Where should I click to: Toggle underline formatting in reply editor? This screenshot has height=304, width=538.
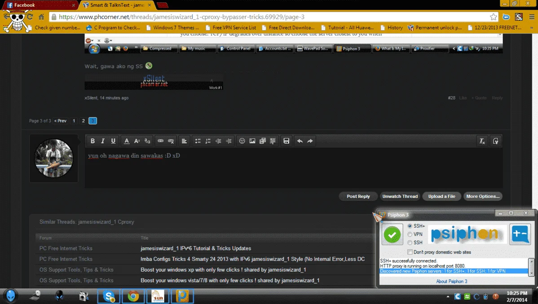pyautogui.click(x=113, y=141)
